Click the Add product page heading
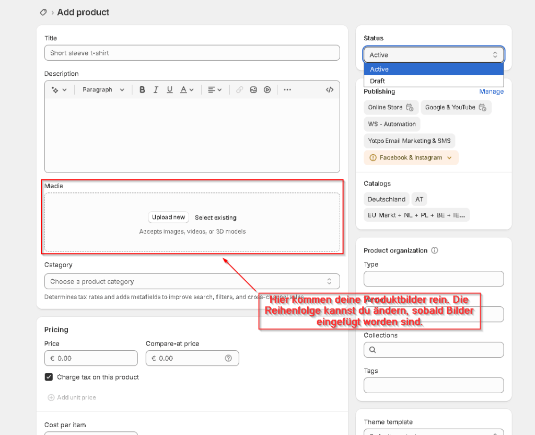The height and width of the screenshot is (435, 535). point(83,13)
